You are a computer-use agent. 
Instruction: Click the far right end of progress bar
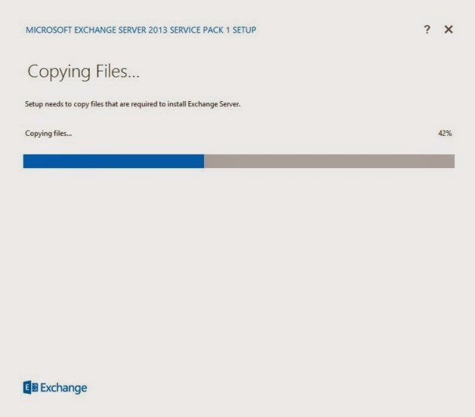[x=451, y=161]
